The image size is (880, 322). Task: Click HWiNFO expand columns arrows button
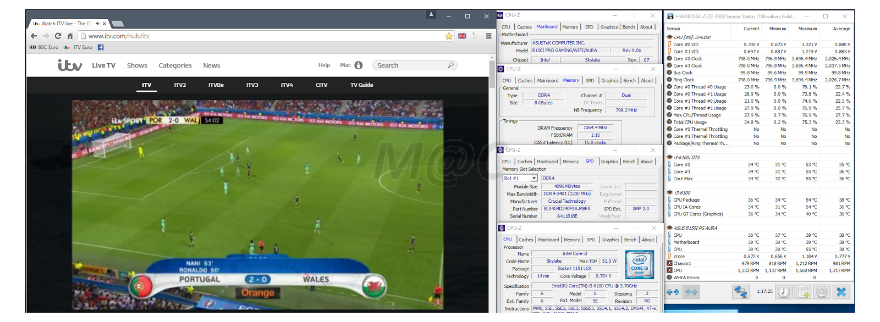coord(673,292)
